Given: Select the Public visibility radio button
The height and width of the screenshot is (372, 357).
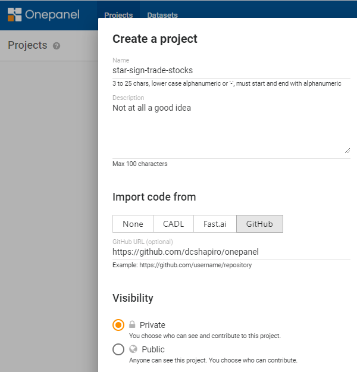Looking at the screenshot, I should (118, 349).
